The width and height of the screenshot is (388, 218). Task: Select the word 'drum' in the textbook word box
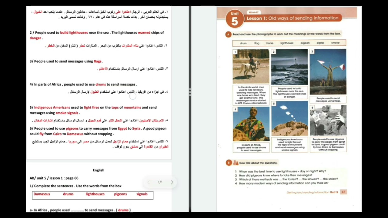(x=243, y=43)
